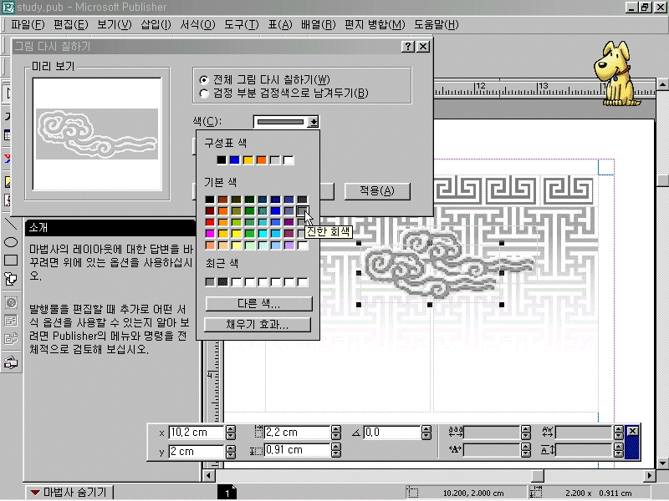Click the height icon in Measurement toolbar
Viewport: 669px width, 501px height.
[256, 451]
